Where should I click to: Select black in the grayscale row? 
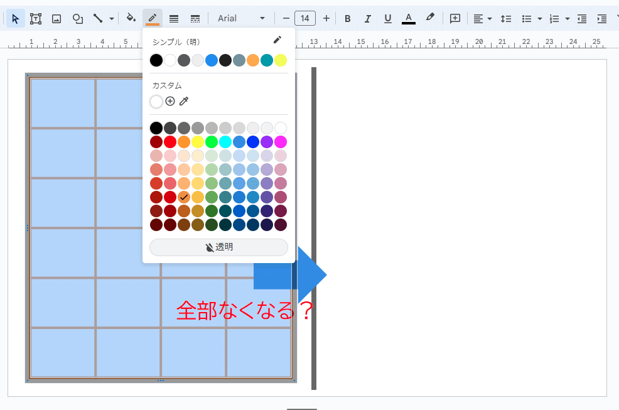click(x=156, y=128)
